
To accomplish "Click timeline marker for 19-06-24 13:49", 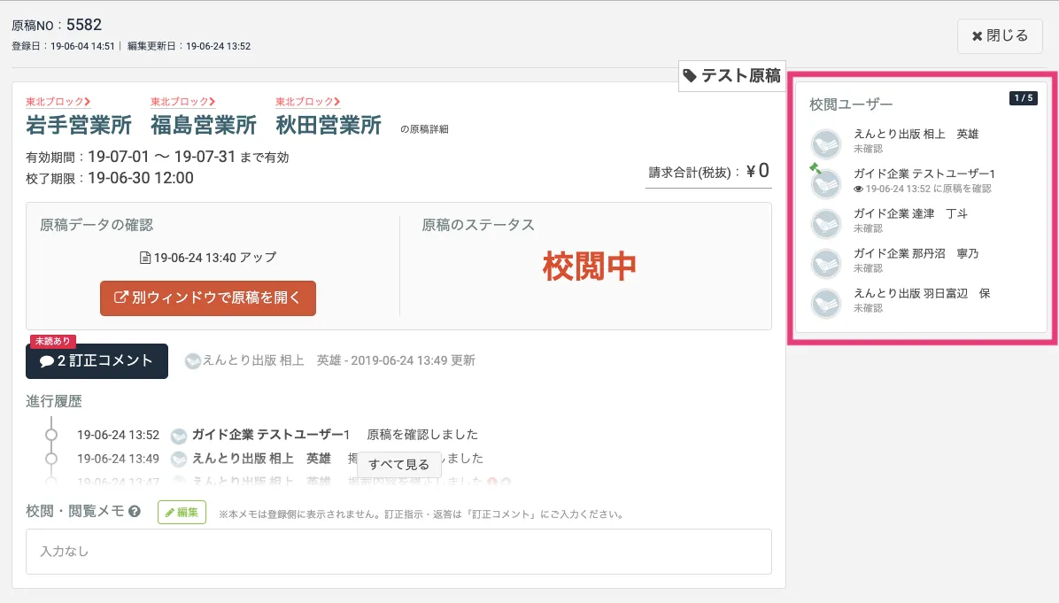I will (51, 459).
